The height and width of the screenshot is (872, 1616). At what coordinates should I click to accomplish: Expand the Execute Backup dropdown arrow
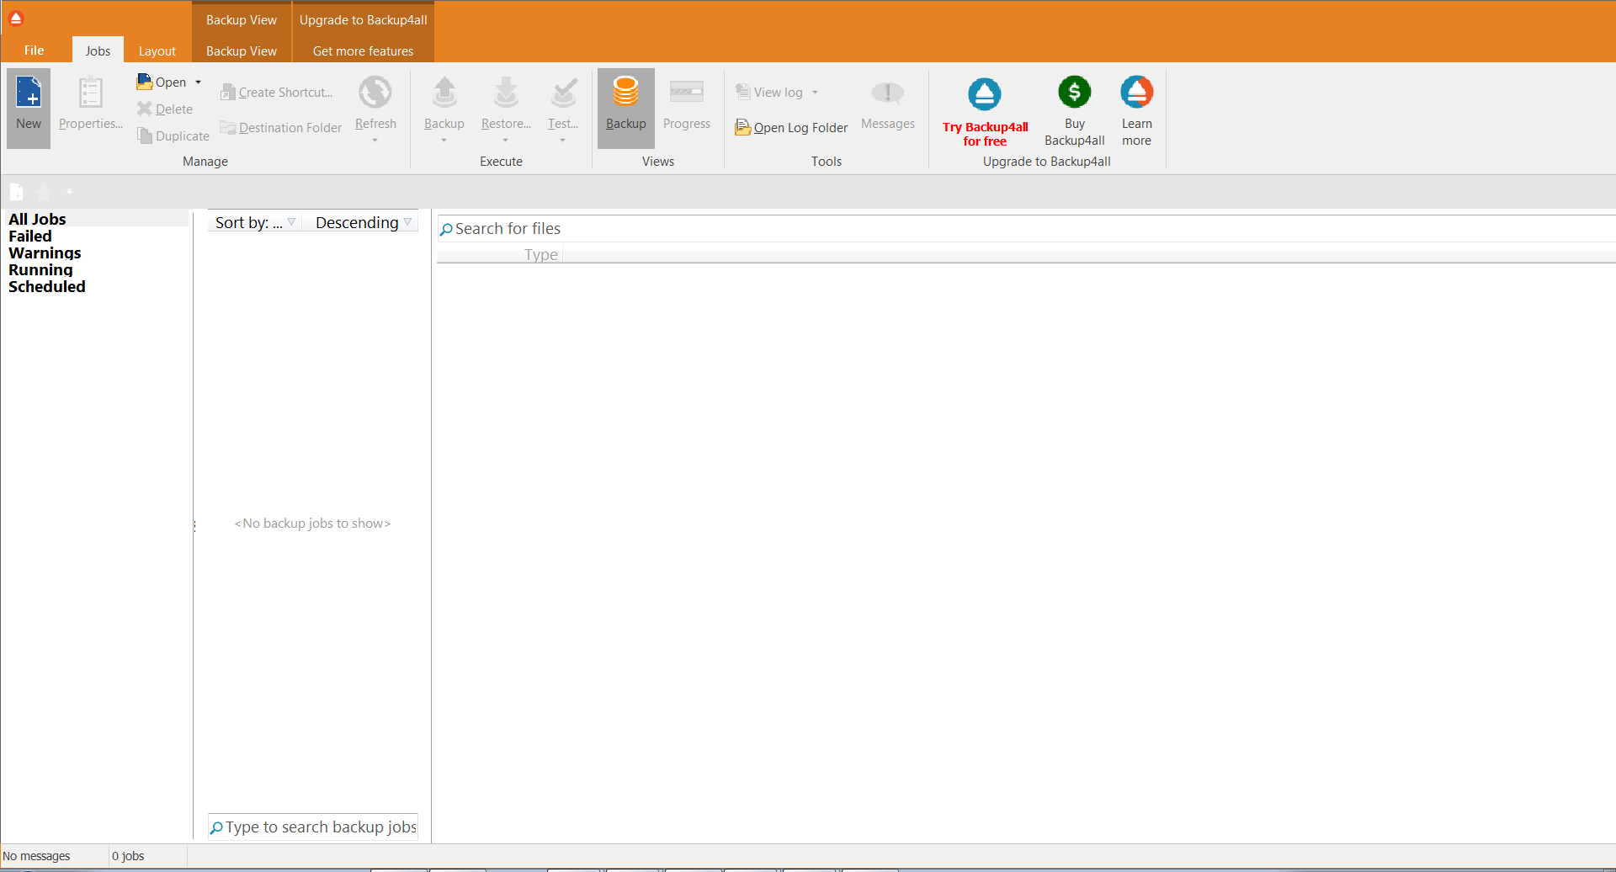pyautogui.click(x=444, y=140)
